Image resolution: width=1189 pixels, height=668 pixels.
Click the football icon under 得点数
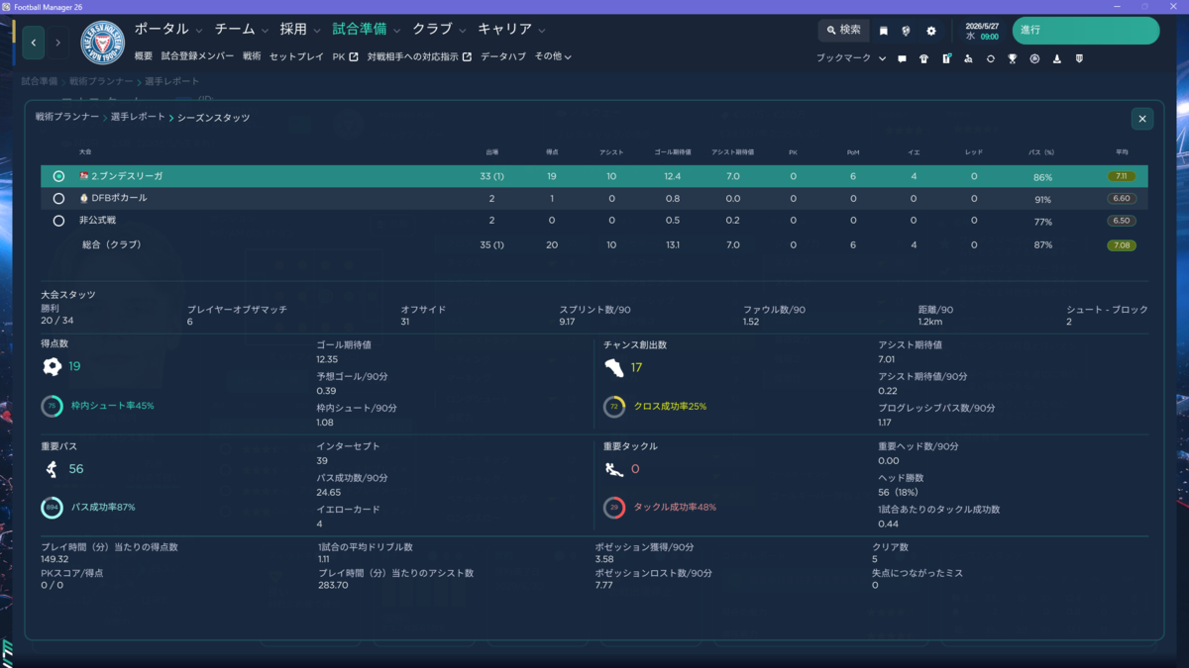pyautogui.click(x=52, y=366)
